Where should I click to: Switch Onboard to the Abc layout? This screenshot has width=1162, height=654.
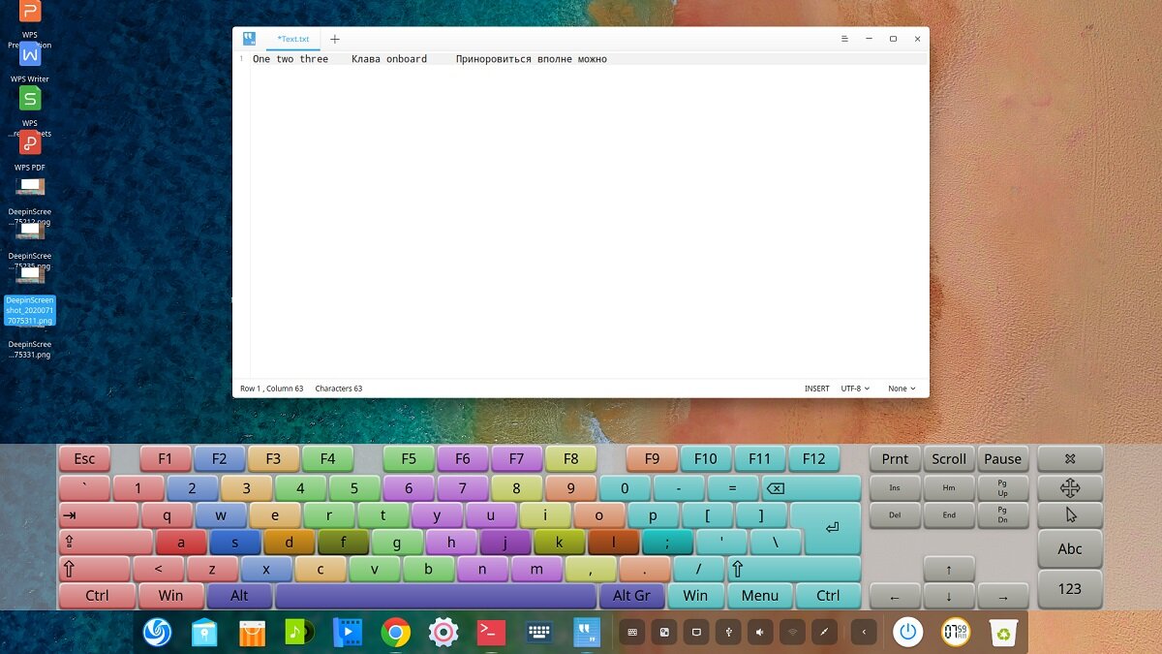pos(1070,548)
